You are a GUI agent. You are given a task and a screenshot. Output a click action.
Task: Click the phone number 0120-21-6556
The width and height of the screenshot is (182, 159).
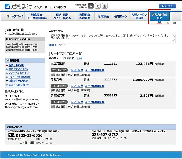click(x=29, y=135)
